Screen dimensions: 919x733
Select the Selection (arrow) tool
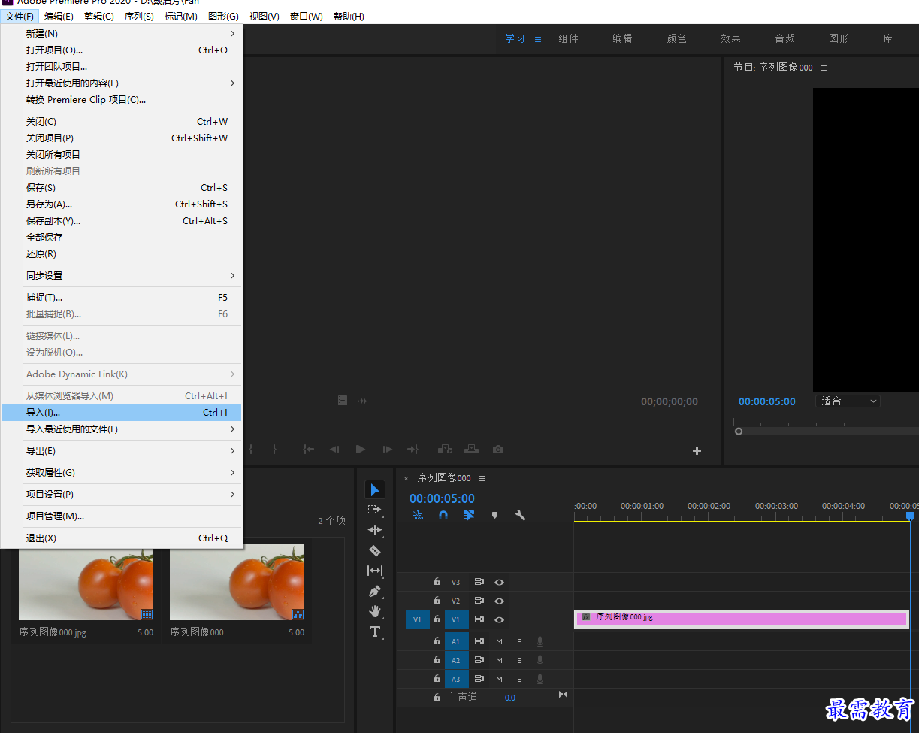point(375,490)
